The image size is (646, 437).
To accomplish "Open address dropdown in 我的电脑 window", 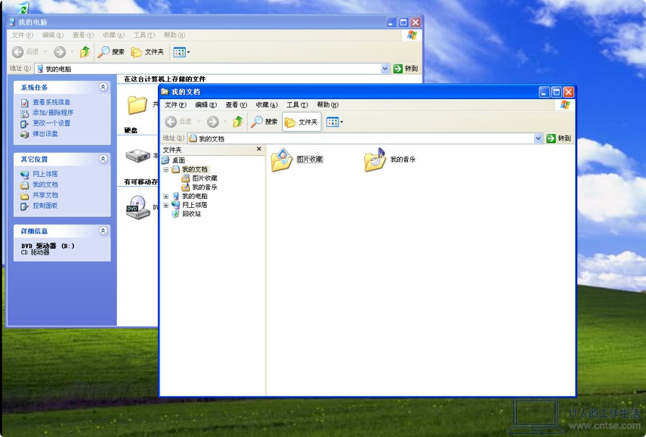I will (x=385, y=68).
